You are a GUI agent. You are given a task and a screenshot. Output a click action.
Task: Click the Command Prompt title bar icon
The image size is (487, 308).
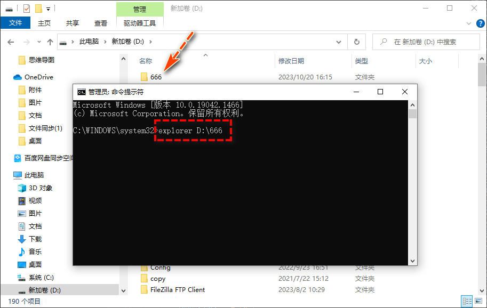[x=81, y=92]
